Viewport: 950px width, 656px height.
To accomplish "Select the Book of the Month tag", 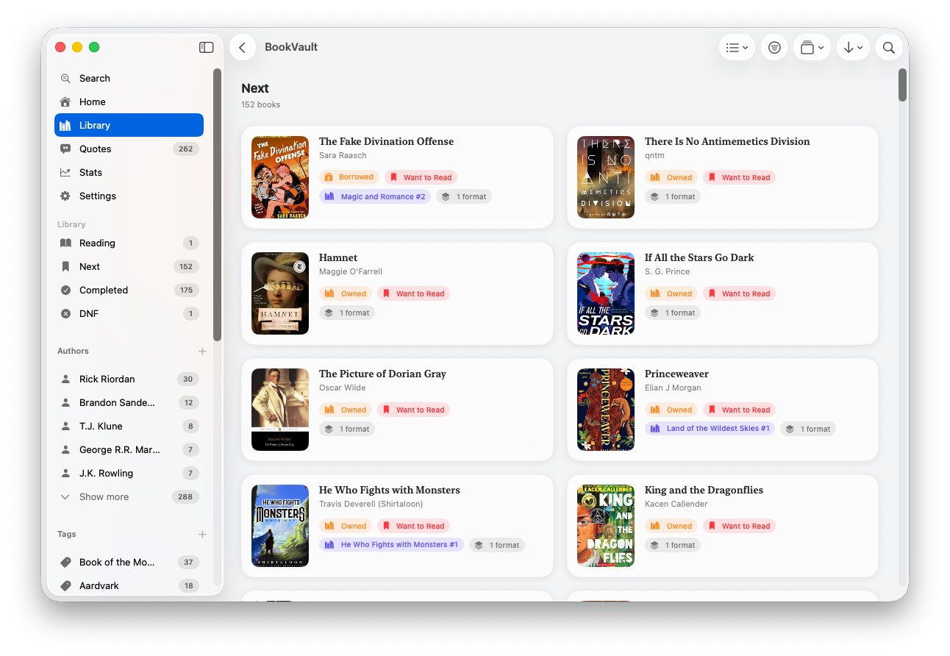I will point(129,562).
